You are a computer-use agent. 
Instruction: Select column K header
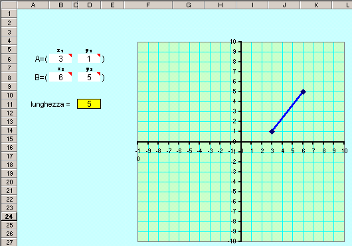click(316, 5)
